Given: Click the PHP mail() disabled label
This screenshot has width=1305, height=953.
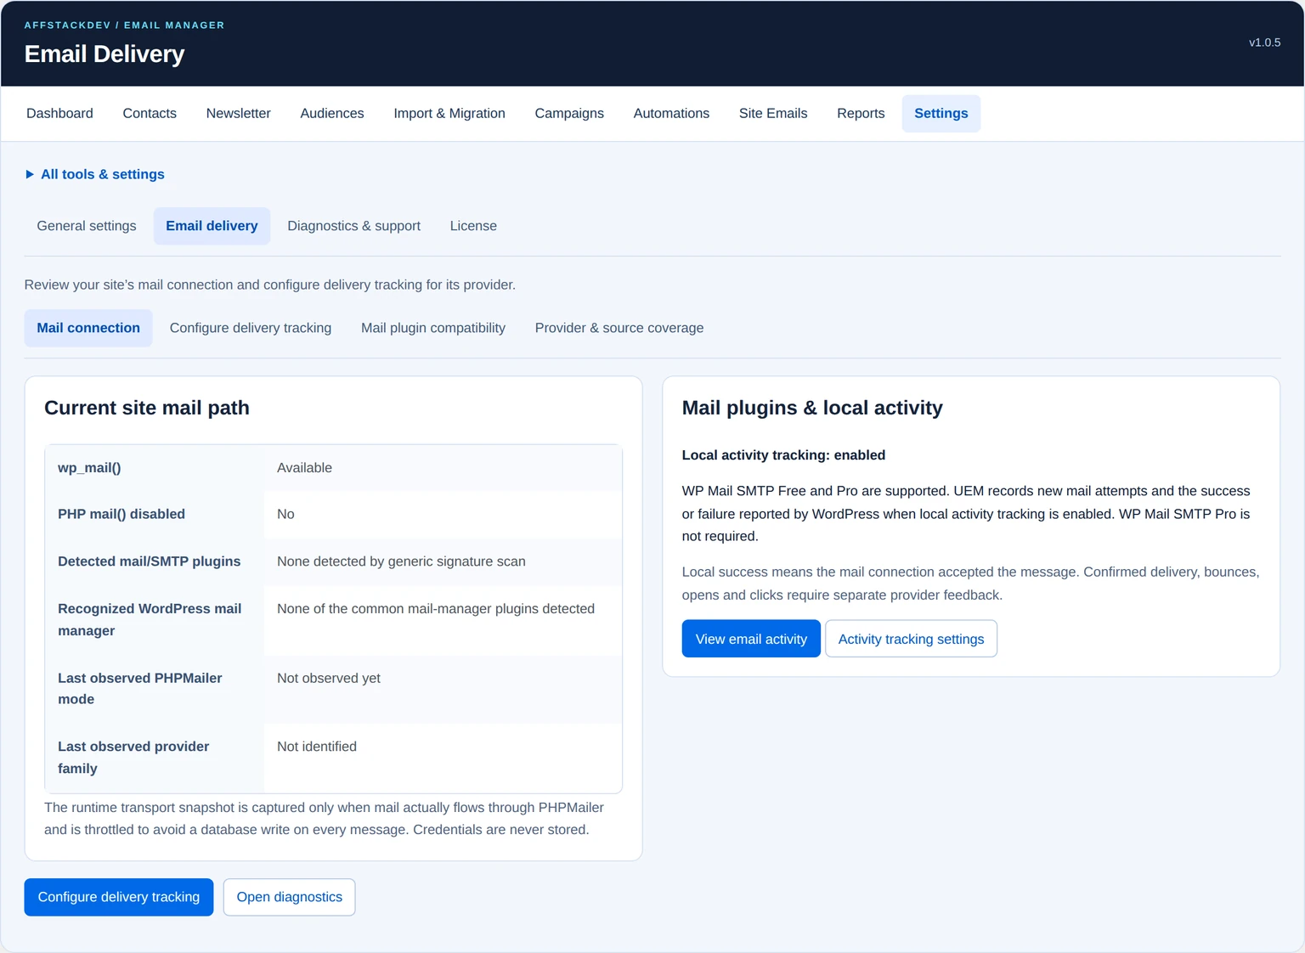Looking at the screenshot, I should click(x=121, y=514).
